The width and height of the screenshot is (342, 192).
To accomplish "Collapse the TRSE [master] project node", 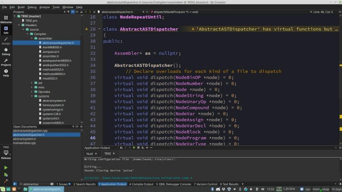I will coord(15,16).
